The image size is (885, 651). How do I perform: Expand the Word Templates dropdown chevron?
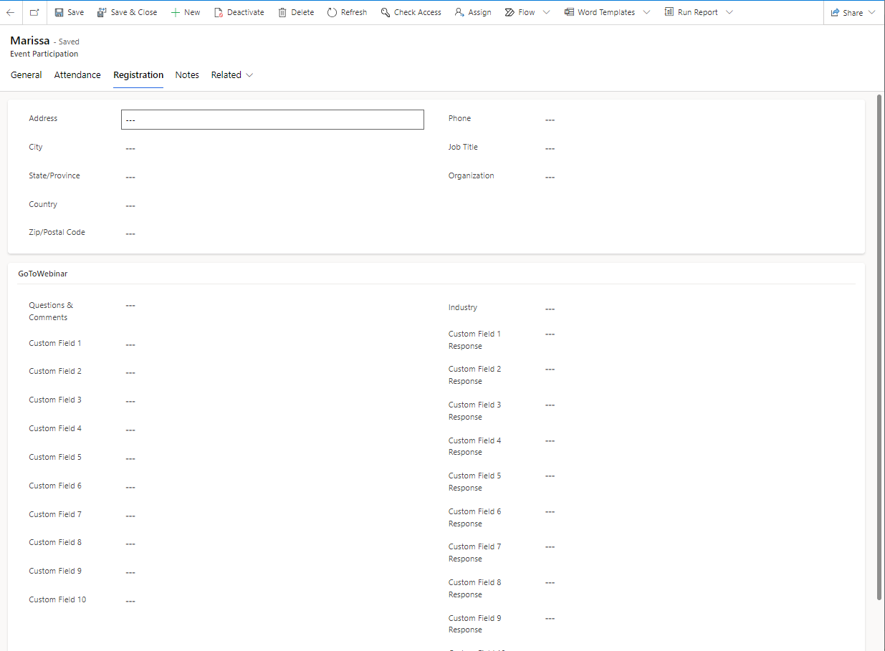(x=646, y=12)
